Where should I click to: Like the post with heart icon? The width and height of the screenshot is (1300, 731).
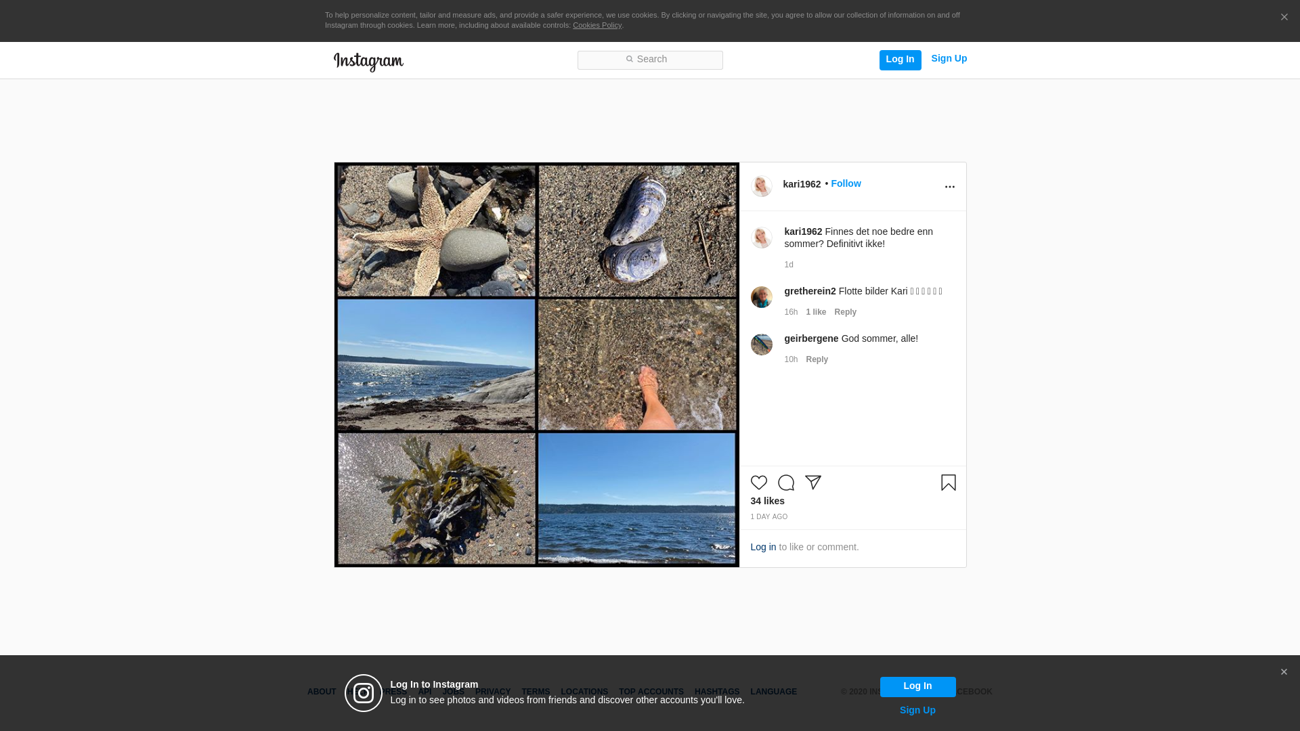[758, 483]
